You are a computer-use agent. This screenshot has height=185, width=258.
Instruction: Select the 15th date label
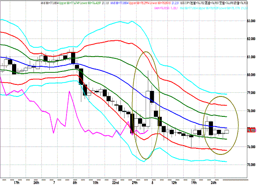pos(95,183)
